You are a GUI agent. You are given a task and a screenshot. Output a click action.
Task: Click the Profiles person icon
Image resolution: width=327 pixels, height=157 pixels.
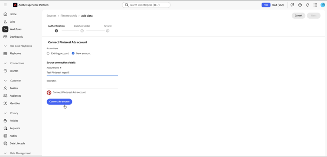(x=5, y=88)
